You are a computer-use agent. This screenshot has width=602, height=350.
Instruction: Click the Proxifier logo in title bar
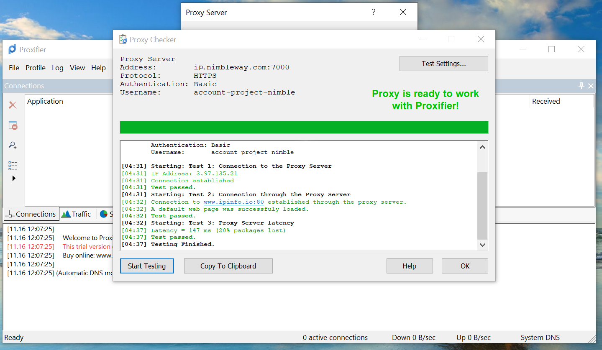tap(12, 49)
